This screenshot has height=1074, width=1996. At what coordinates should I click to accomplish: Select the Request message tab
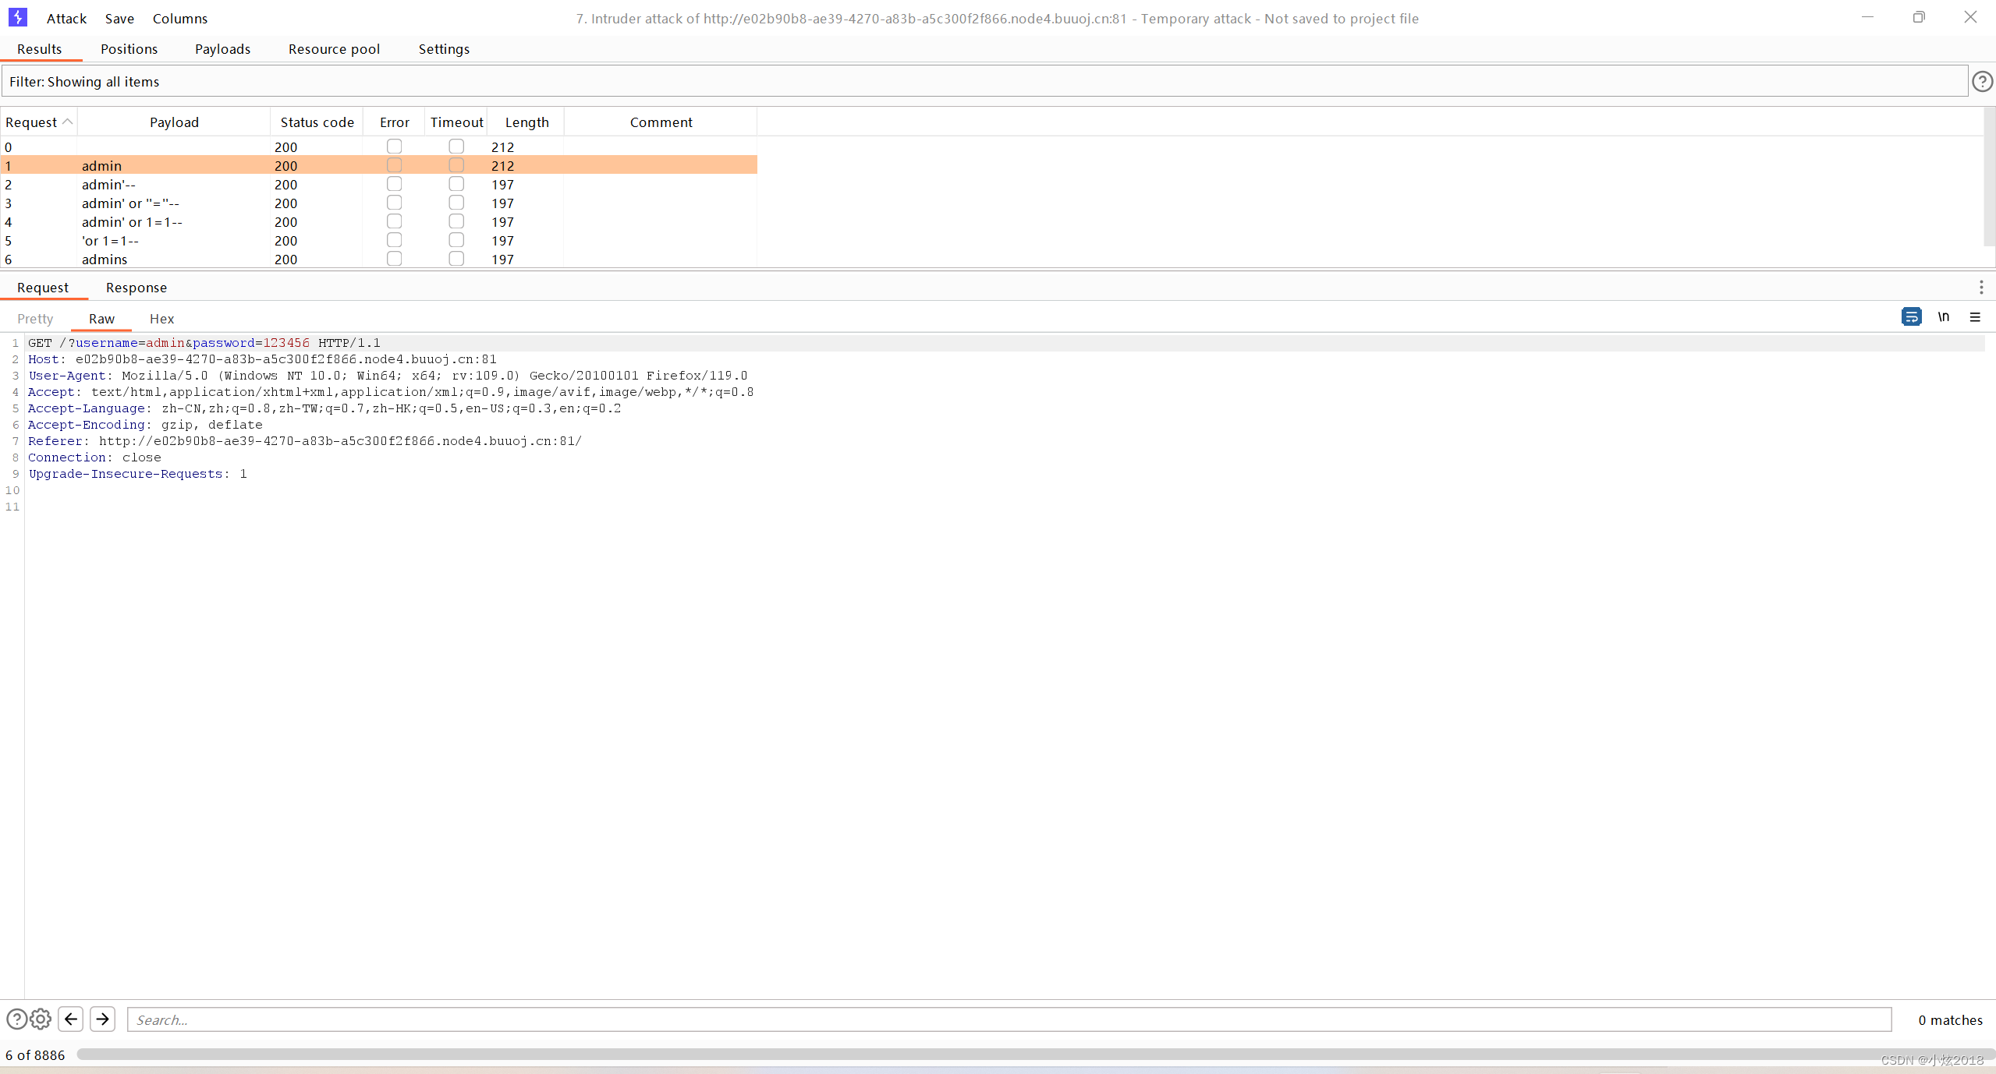click(x=43, y=288)
